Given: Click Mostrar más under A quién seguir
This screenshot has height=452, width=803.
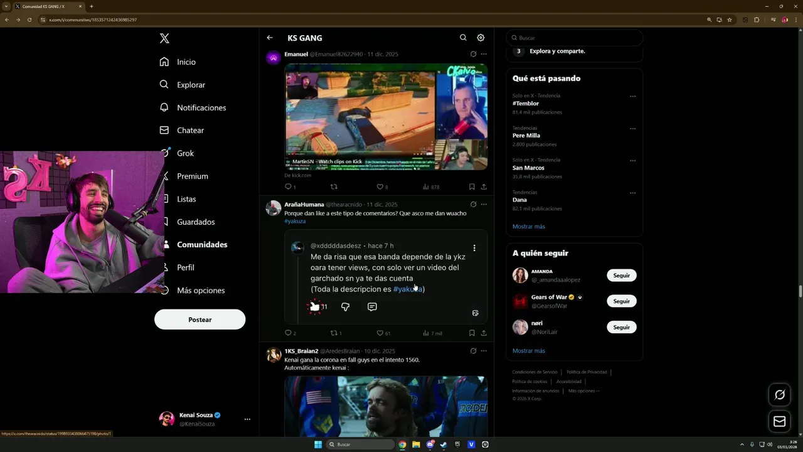Looking at the screenshot, I should pos(529,351).
